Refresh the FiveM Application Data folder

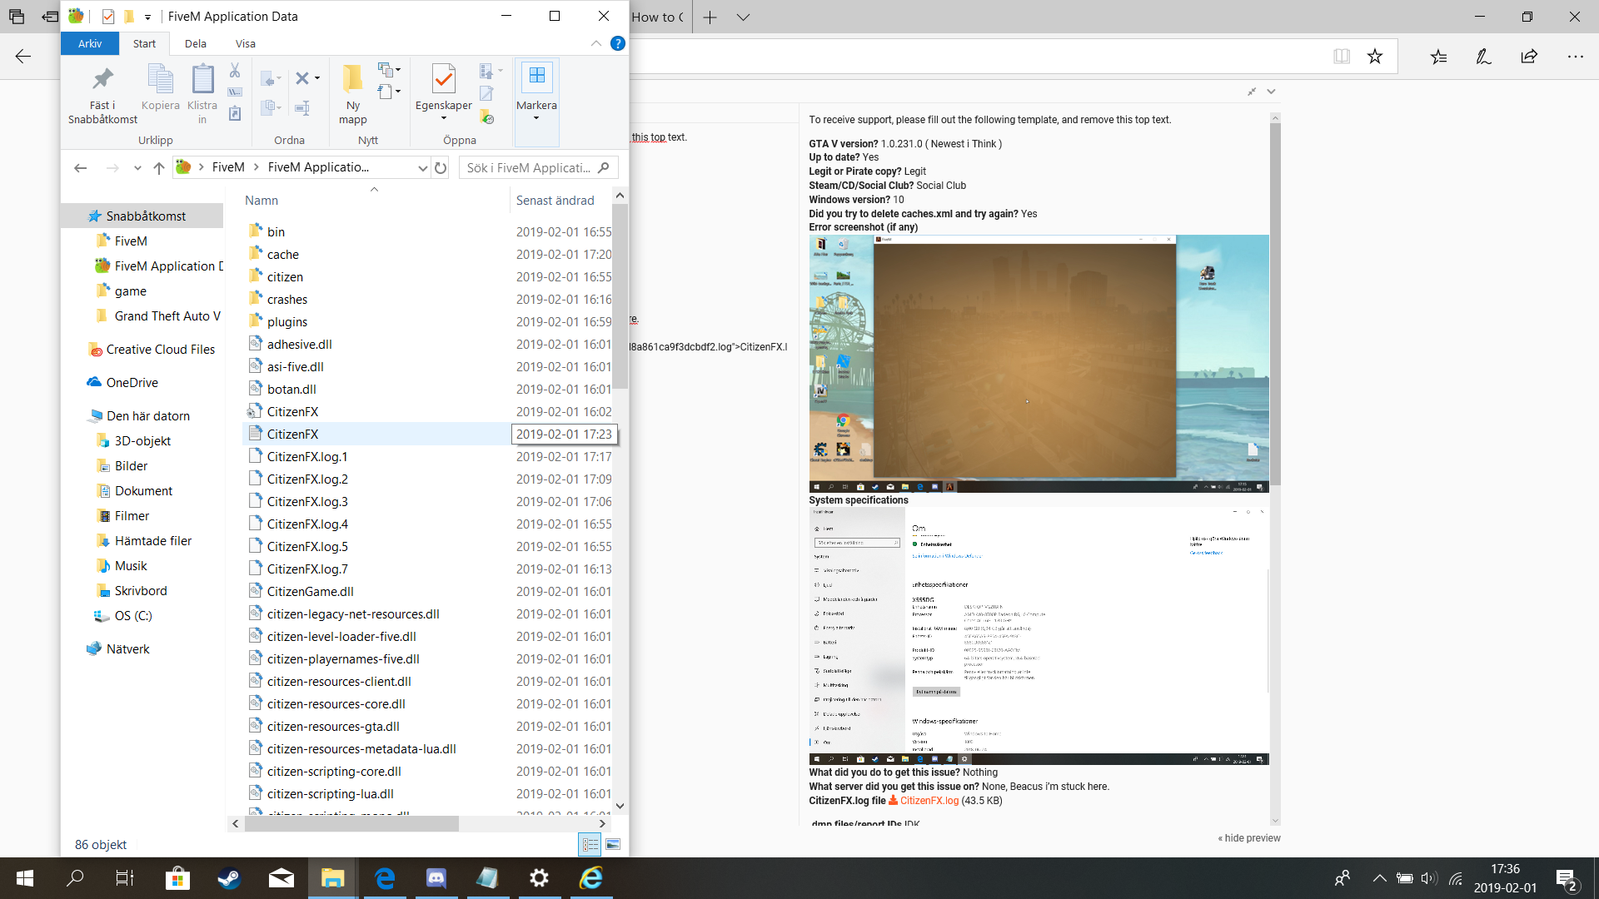[x=441, y=168]
